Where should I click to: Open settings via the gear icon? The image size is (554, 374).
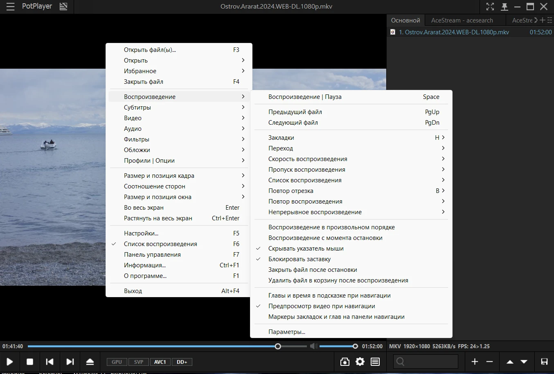point(360,362)
